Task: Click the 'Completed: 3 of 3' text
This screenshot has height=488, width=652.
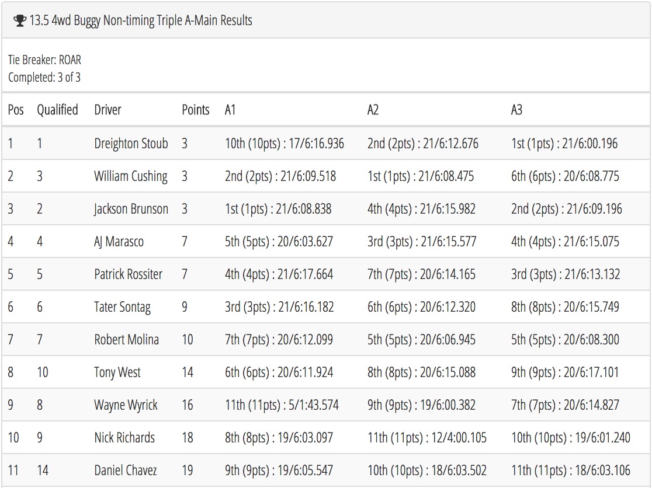Action: pyautogui.click(x=44, y=77)
